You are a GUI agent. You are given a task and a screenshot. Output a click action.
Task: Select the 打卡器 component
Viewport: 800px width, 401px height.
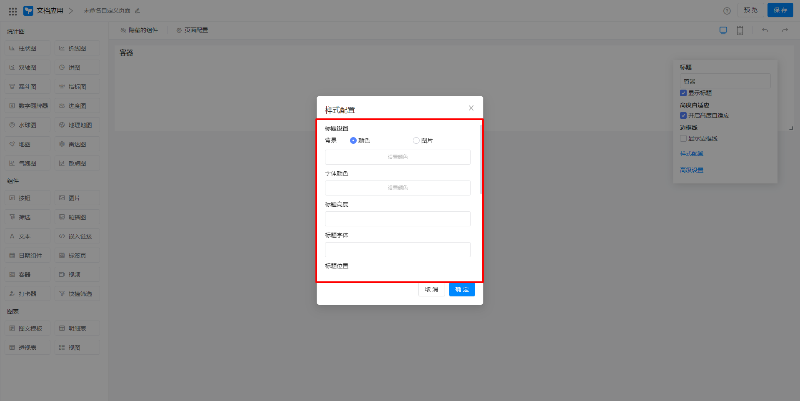[x=27, y=293]
